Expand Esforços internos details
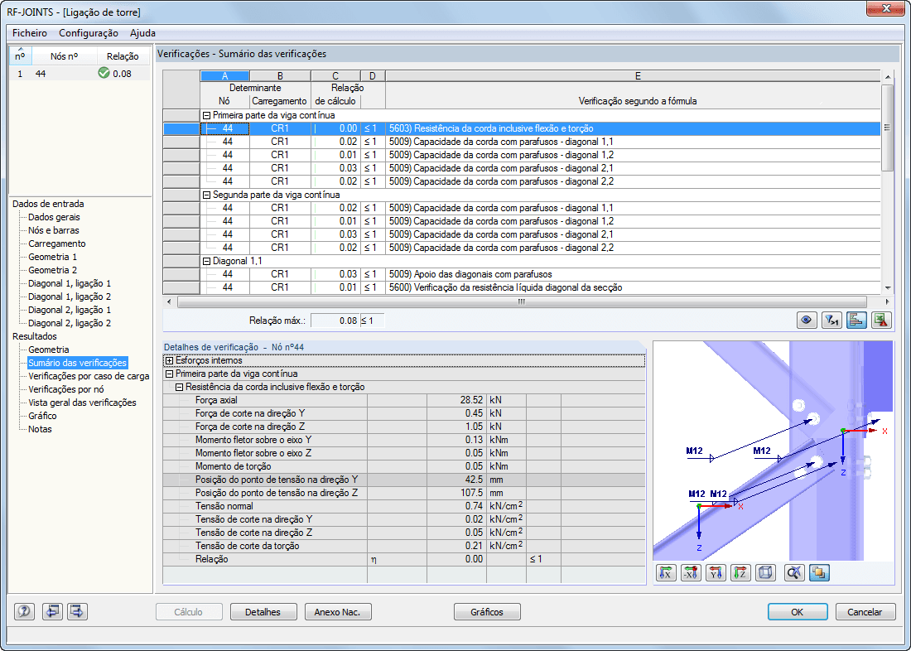Image resolution: width=911 pixels, height=651 pixels. [170, 360]
